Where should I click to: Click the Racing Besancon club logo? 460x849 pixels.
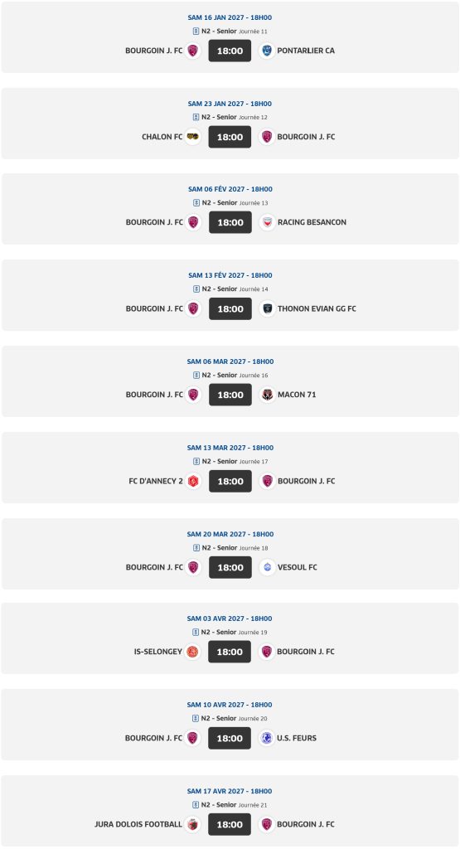tap(268, 222)
